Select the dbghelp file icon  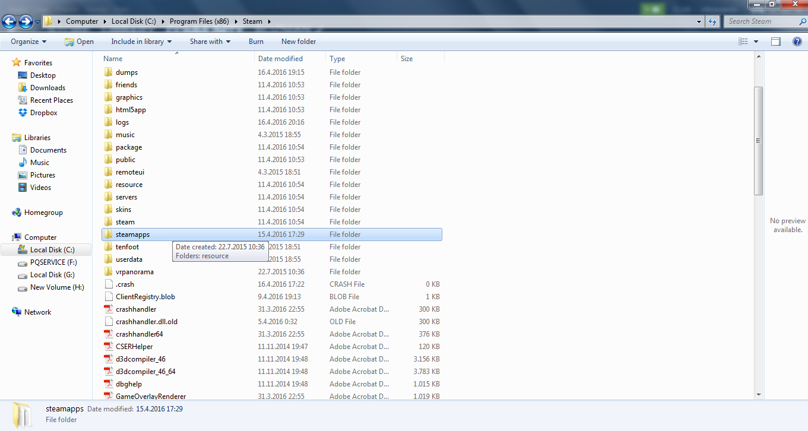108,384
